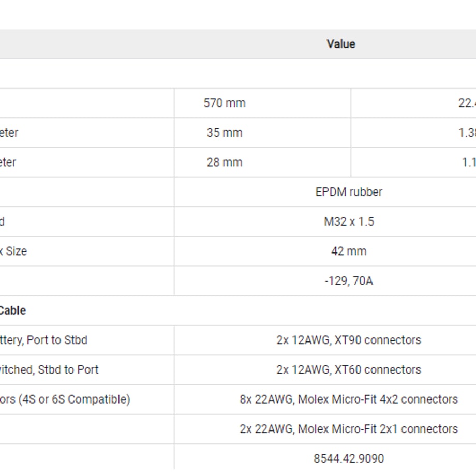Click the 28 mm diameter value
The image size is (476, 476).
225,162
